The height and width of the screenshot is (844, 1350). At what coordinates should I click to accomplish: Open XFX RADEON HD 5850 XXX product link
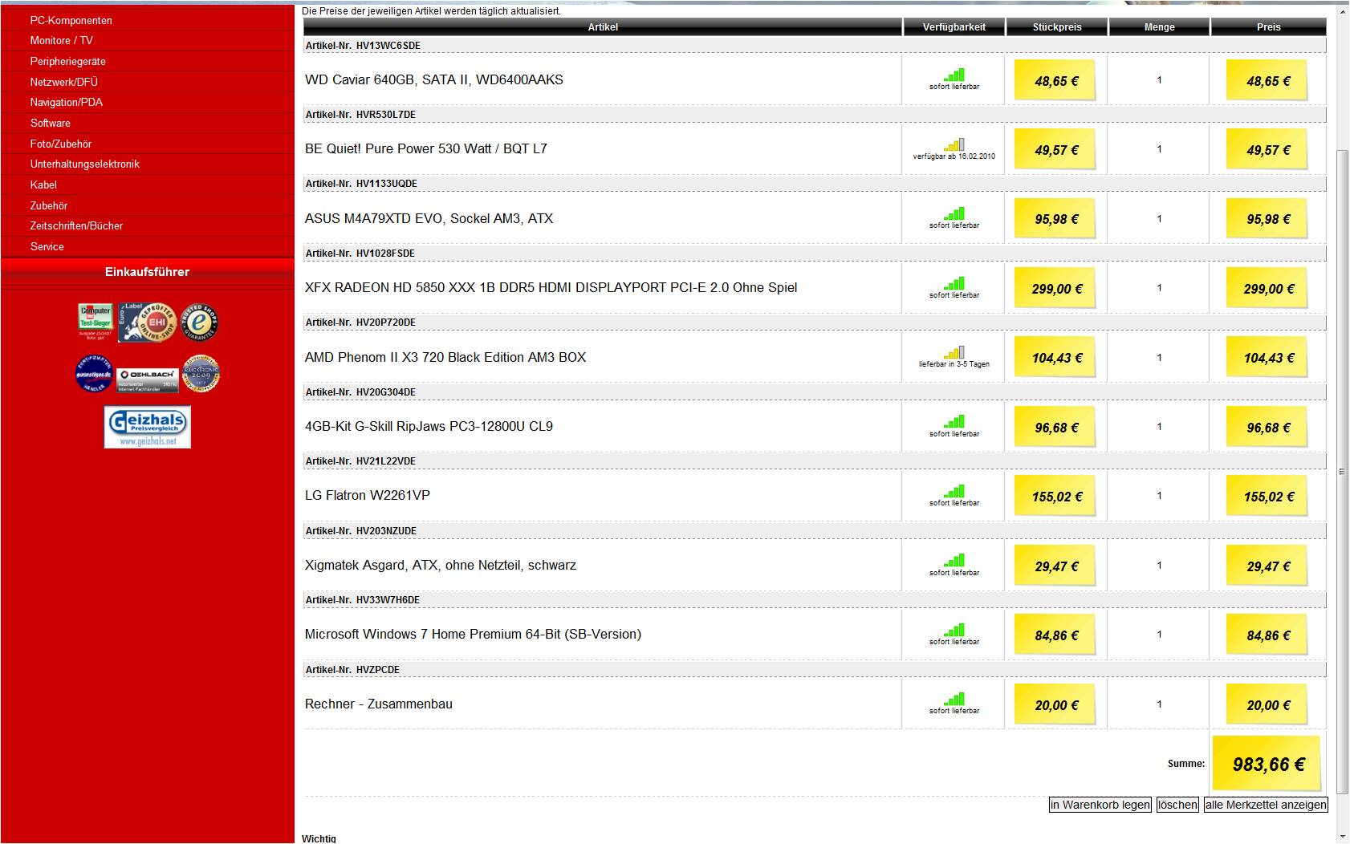[x=551, y=287]
